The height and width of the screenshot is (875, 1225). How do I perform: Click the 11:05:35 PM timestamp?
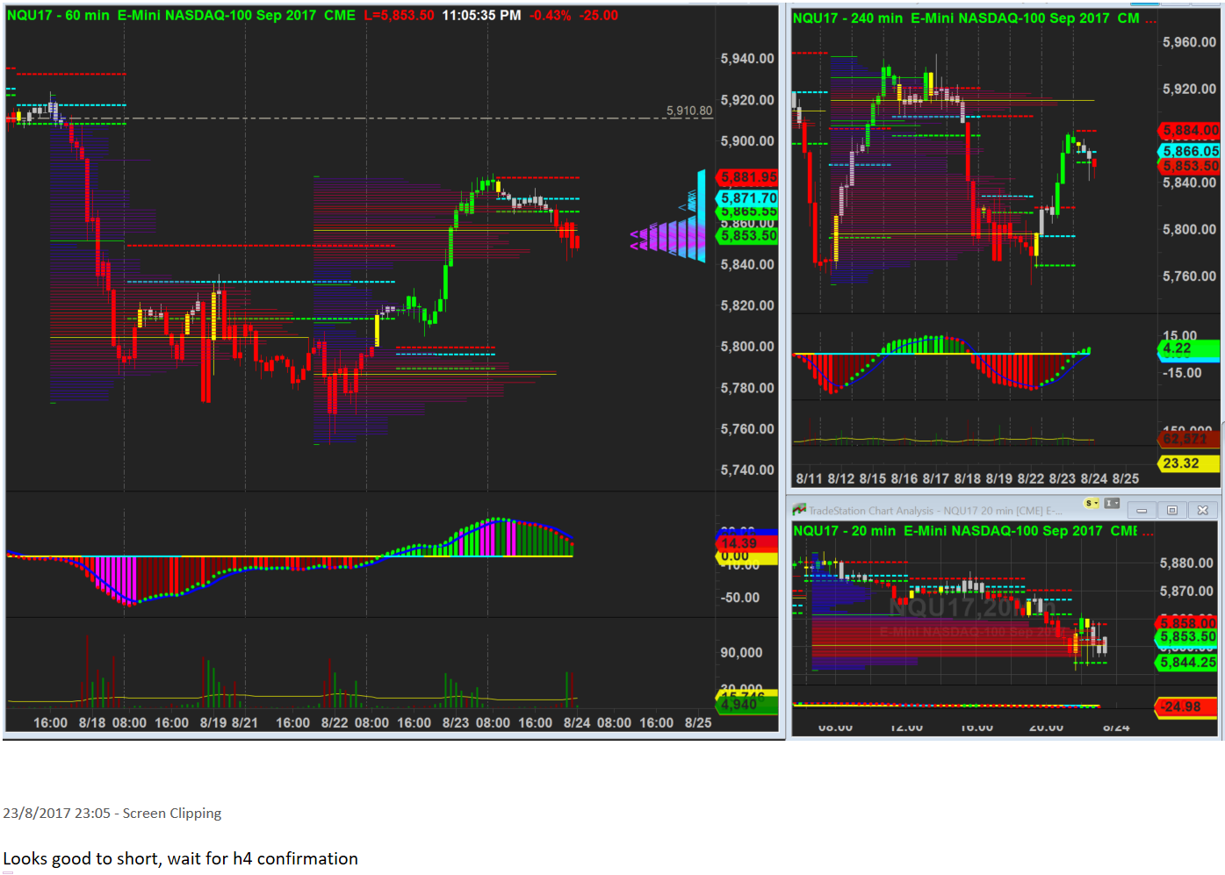pyautogui.click(x=481, y=16)
